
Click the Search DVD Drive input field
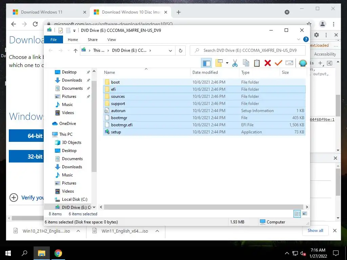(x=248, y=50)
